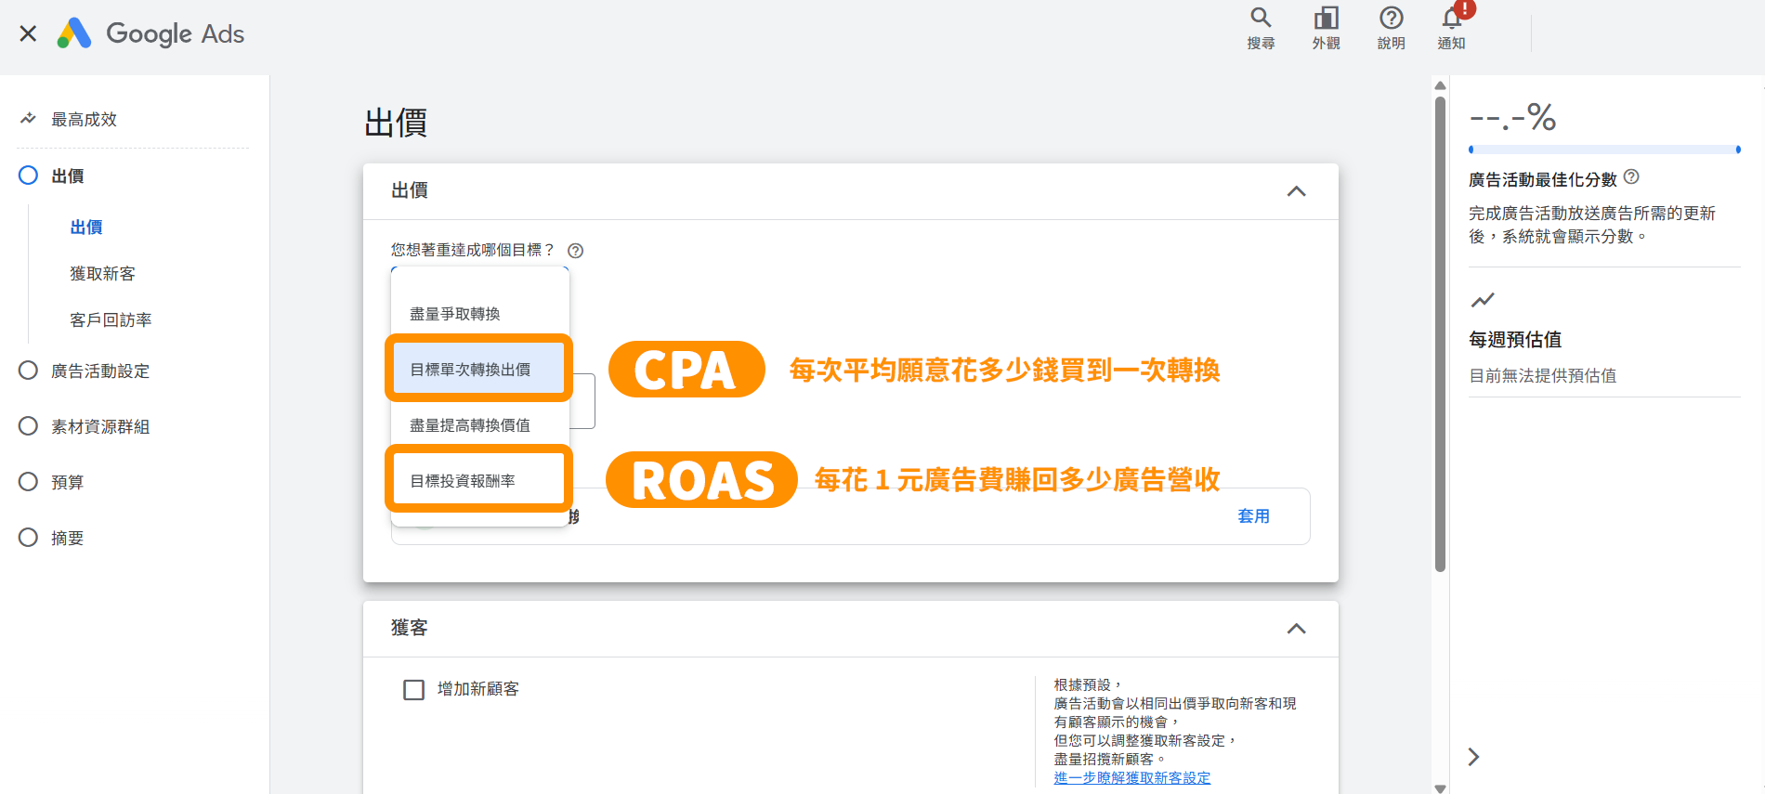The width and height of the screenshot is (1765, 794).
Task: Click the scroll up arrow
Action: 1440,85
